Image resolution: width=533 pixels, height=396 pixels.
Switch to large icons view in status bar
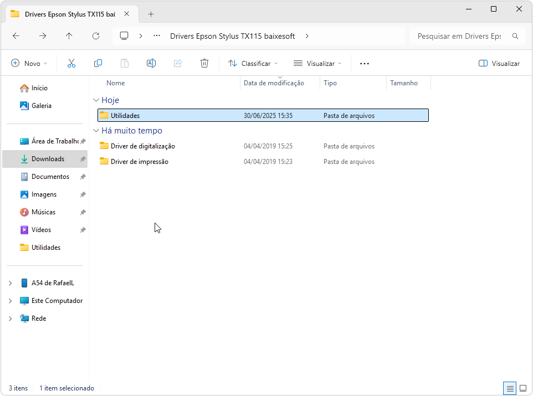(x=524, y=388)
